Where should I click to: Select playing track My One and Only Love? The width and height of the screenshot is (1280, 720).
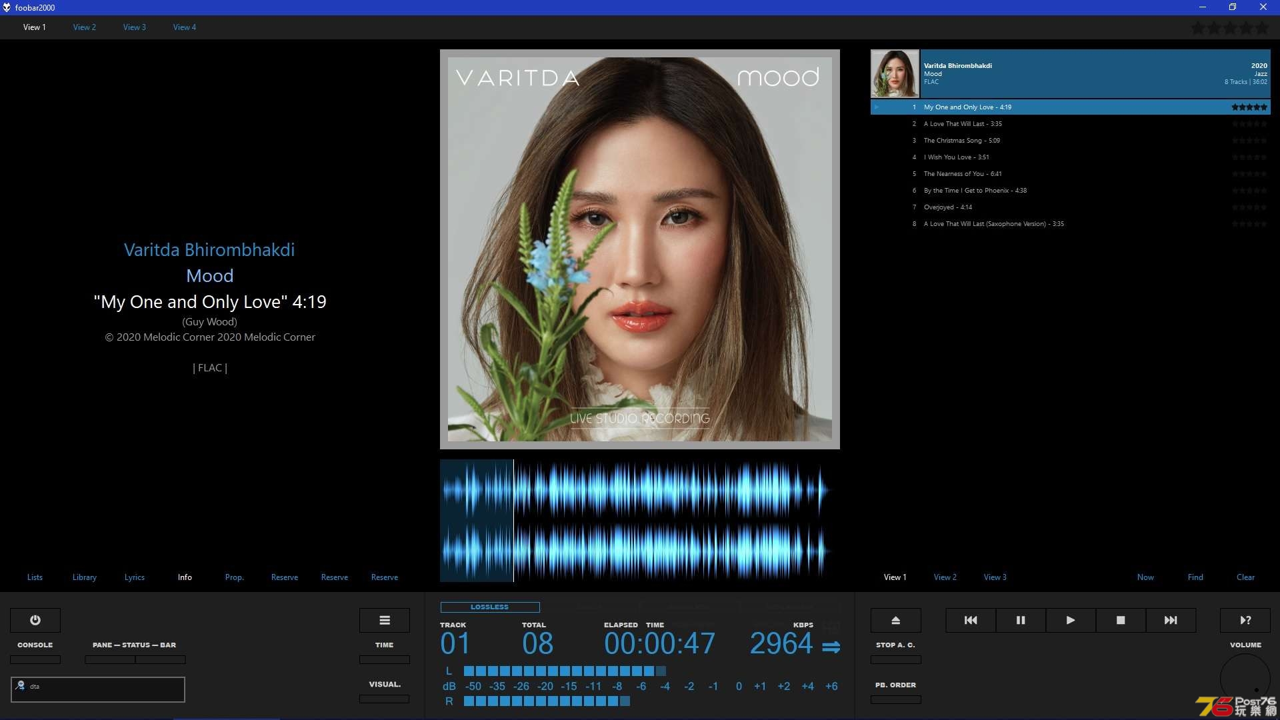(x=1071, y=107)
